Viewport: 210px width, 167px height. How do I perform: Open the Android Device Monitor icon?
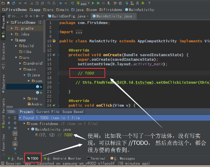click(x=143, y=3)
